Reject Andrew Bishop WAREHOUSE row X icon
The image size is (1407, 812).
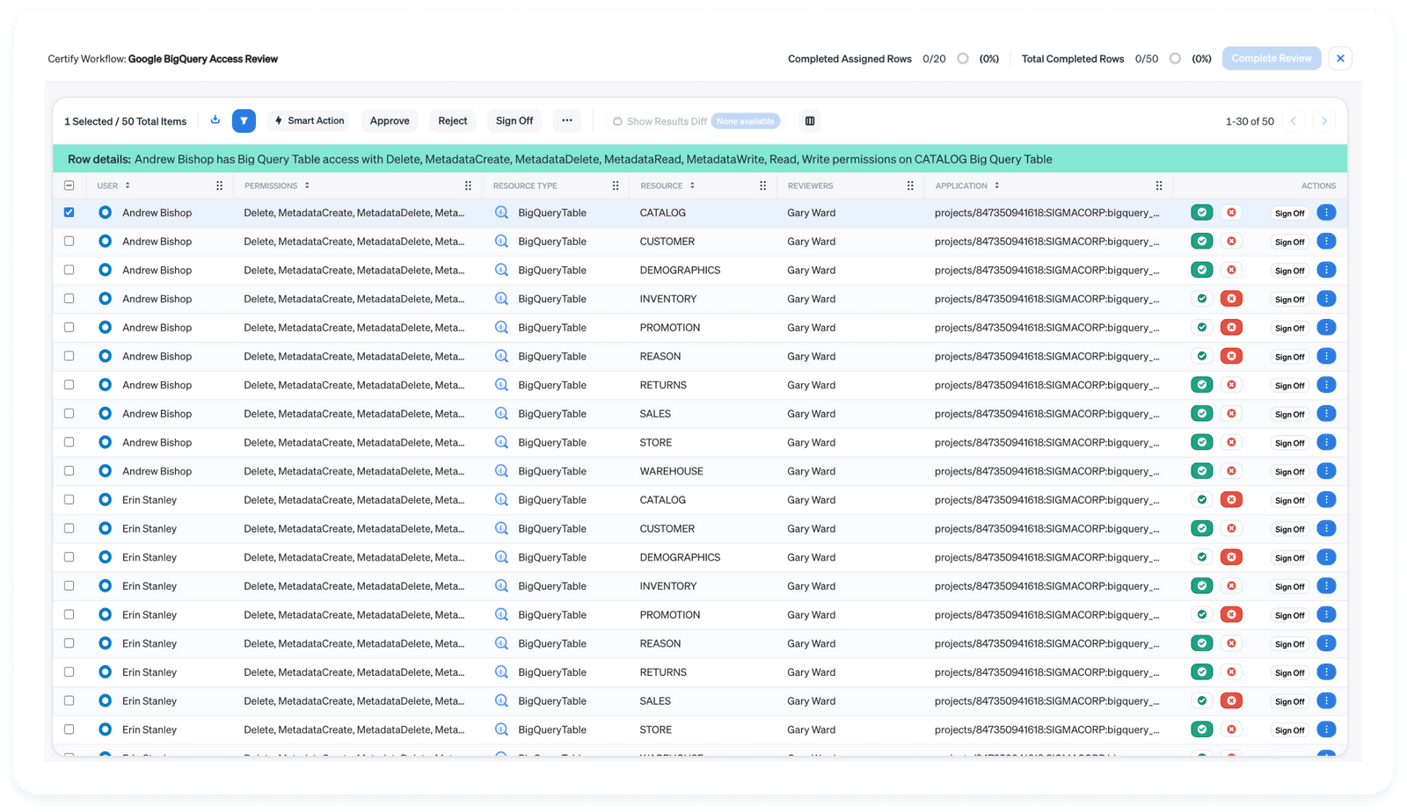[1231, 471]
